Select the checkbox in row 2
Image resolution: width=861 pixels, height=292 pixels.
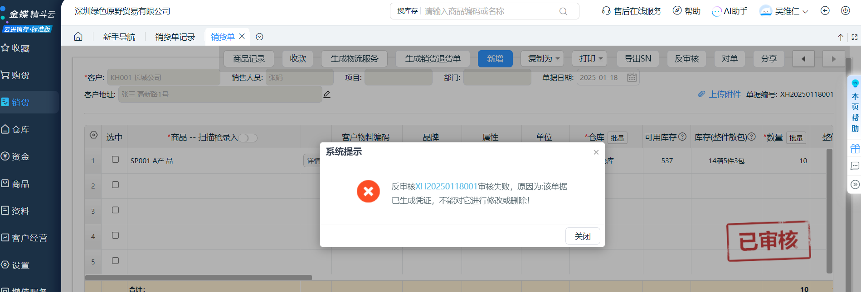[115, 185]
